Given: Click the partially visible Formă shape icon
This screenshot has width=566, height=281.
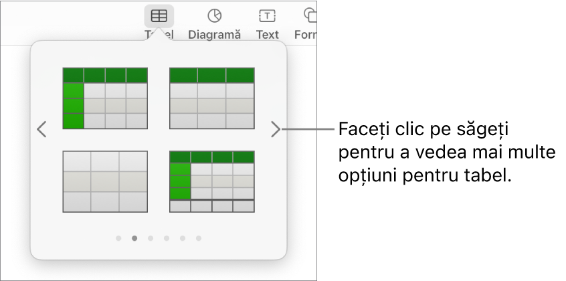Looking at the screenshot, I should tap(310, 16).
